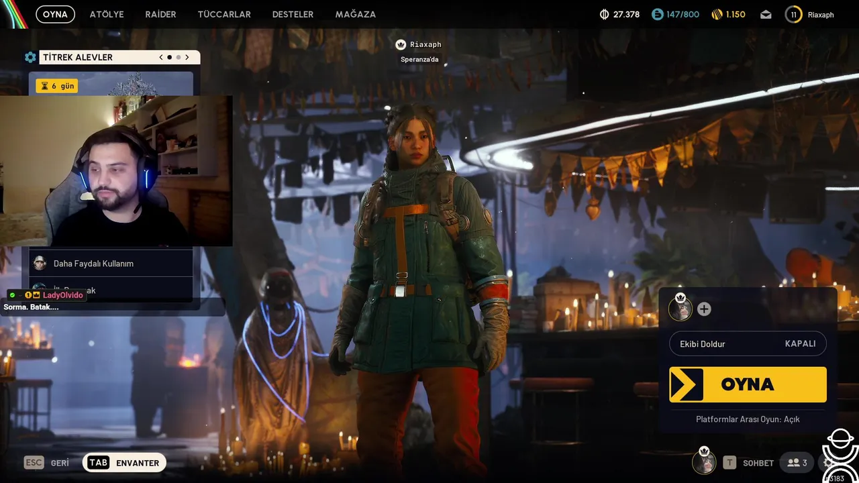Open the MAĞAZA store tab

click(x=355, y=14)
